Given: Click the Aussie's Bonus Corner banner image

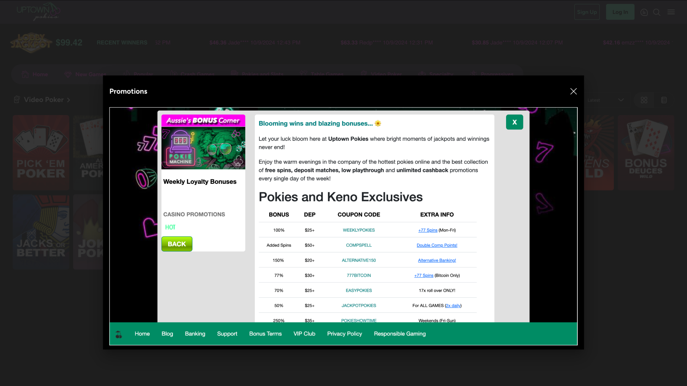Looking at the screenshot, I should pyautogui.click(x=203, y=142).
